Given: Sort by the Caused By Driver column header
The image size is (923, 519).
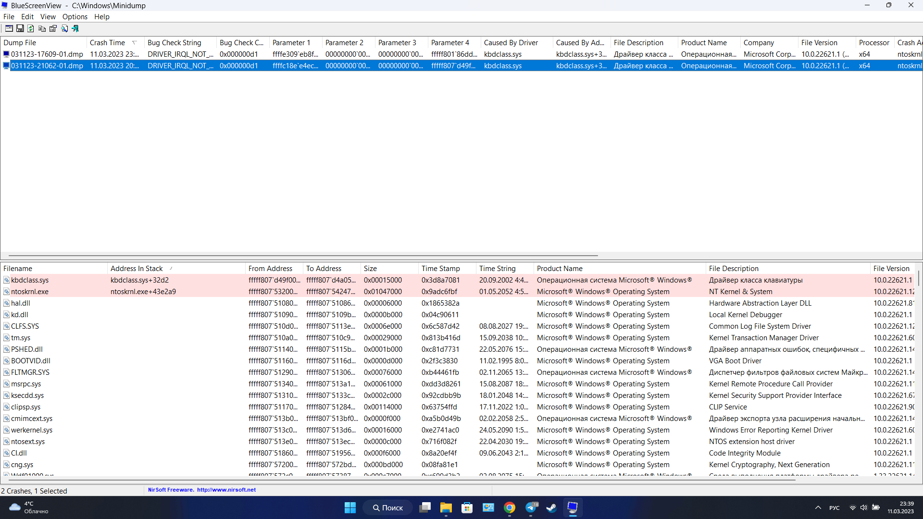Looking at the screenshot, I should tap(517, 43).
